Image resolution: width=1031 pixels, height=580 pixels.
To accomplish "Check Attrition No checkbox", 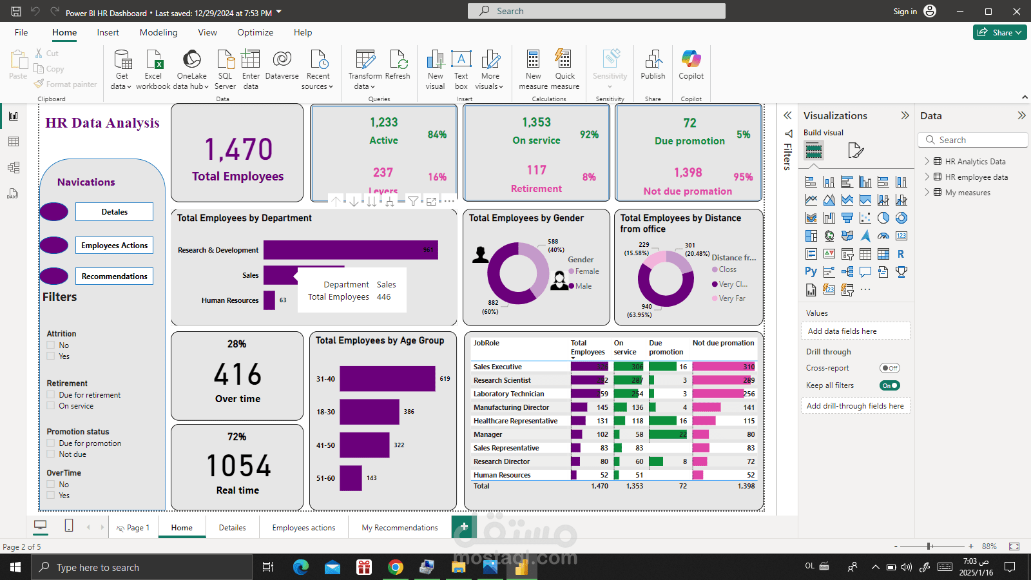I will coord(51,345).
